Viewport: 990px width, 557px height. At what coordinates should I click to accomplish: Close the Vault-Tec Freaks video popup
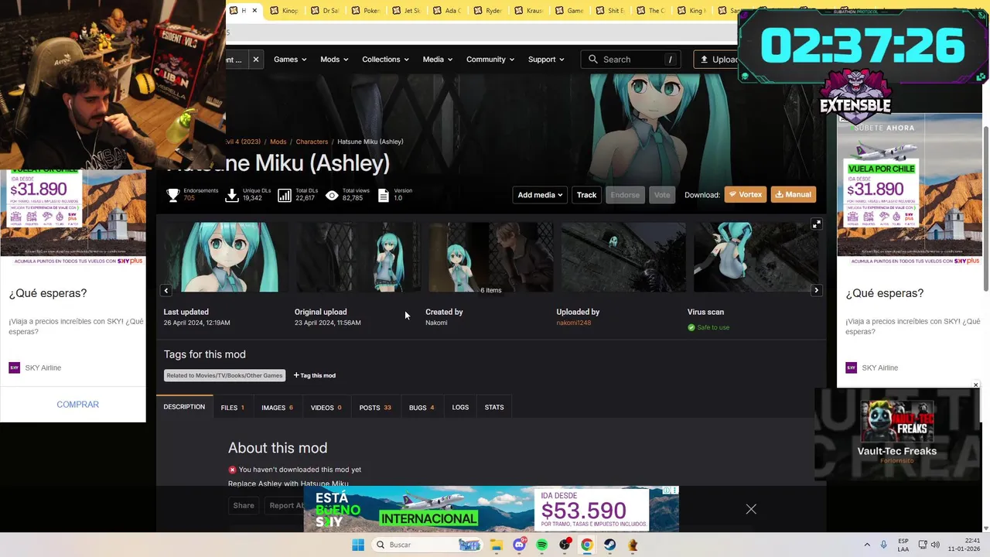click(975, 384)
